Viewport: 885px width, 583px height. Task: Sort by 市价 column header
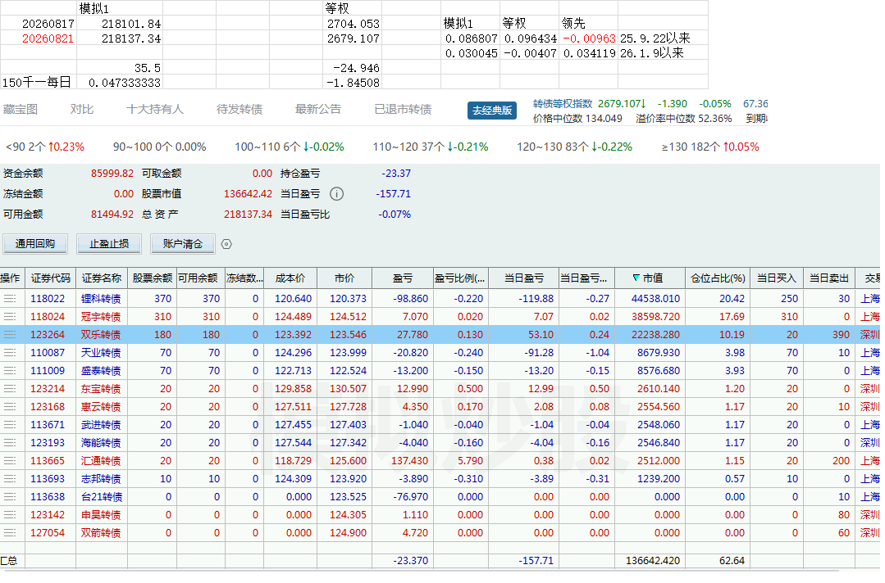[344, 278]
